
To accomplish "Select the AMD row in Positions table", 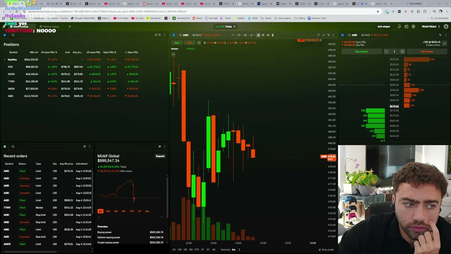I will coord(70,96).
